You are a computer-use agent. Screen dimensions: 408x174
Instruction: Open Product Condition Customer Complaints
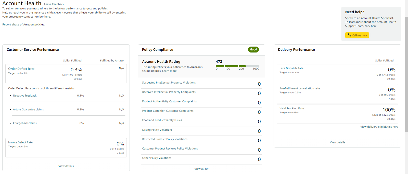[168, 111]
